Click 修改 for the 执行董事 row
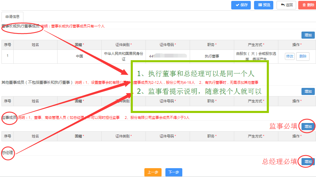 pos(290,56)
